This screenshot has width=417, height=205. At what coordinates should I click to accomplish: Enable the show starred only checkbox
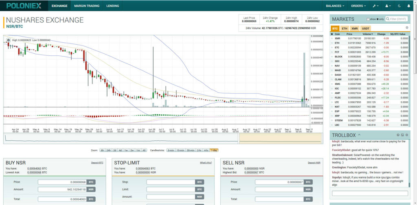pos(368,19)
